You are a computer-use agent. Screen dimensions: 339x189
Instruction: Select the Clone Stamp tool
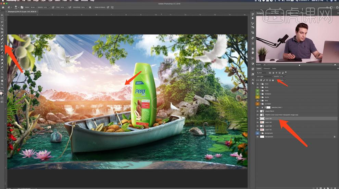2,46
